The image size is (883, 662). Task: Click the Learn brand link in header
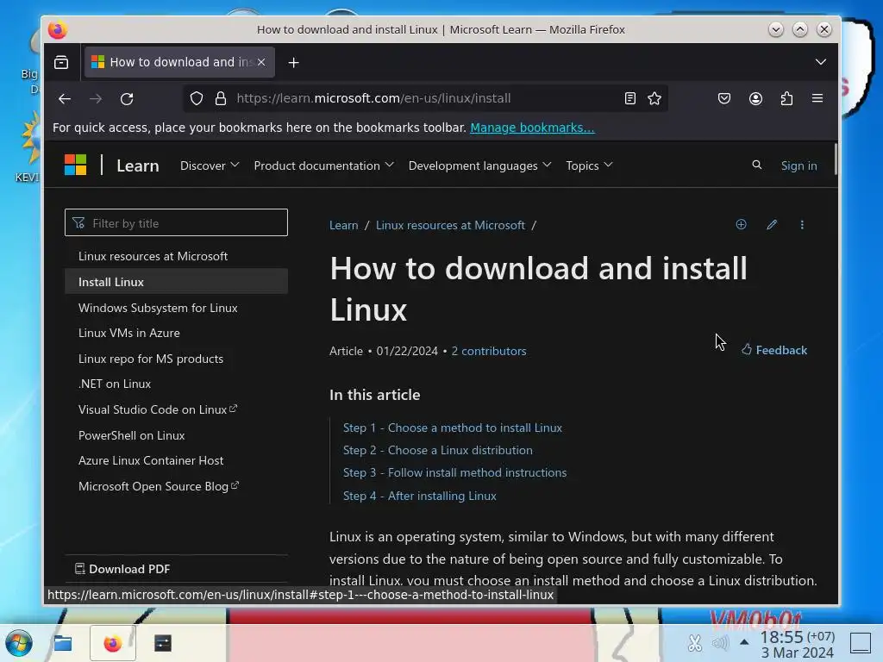tap(137, 165)
